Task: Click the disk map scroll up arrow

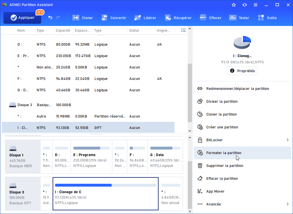Action: click(190, 138)
